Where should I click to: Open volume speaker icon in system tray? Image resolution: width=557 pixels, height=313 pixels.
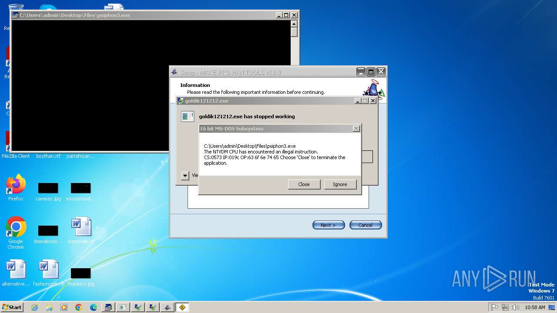click(516, 307)
